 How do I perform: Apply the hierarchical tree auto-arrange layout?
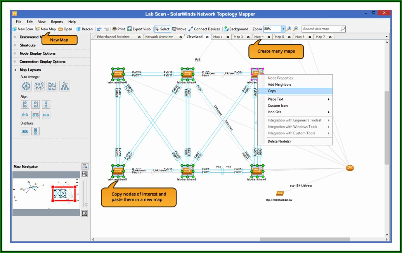(x=65, y=86)
